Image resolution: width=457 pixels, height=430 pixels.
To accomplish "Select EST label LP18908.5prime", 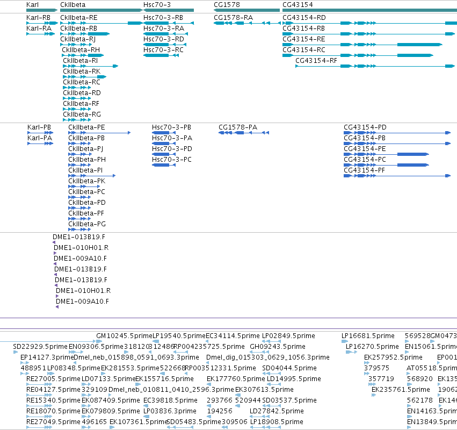I will 277,422.
